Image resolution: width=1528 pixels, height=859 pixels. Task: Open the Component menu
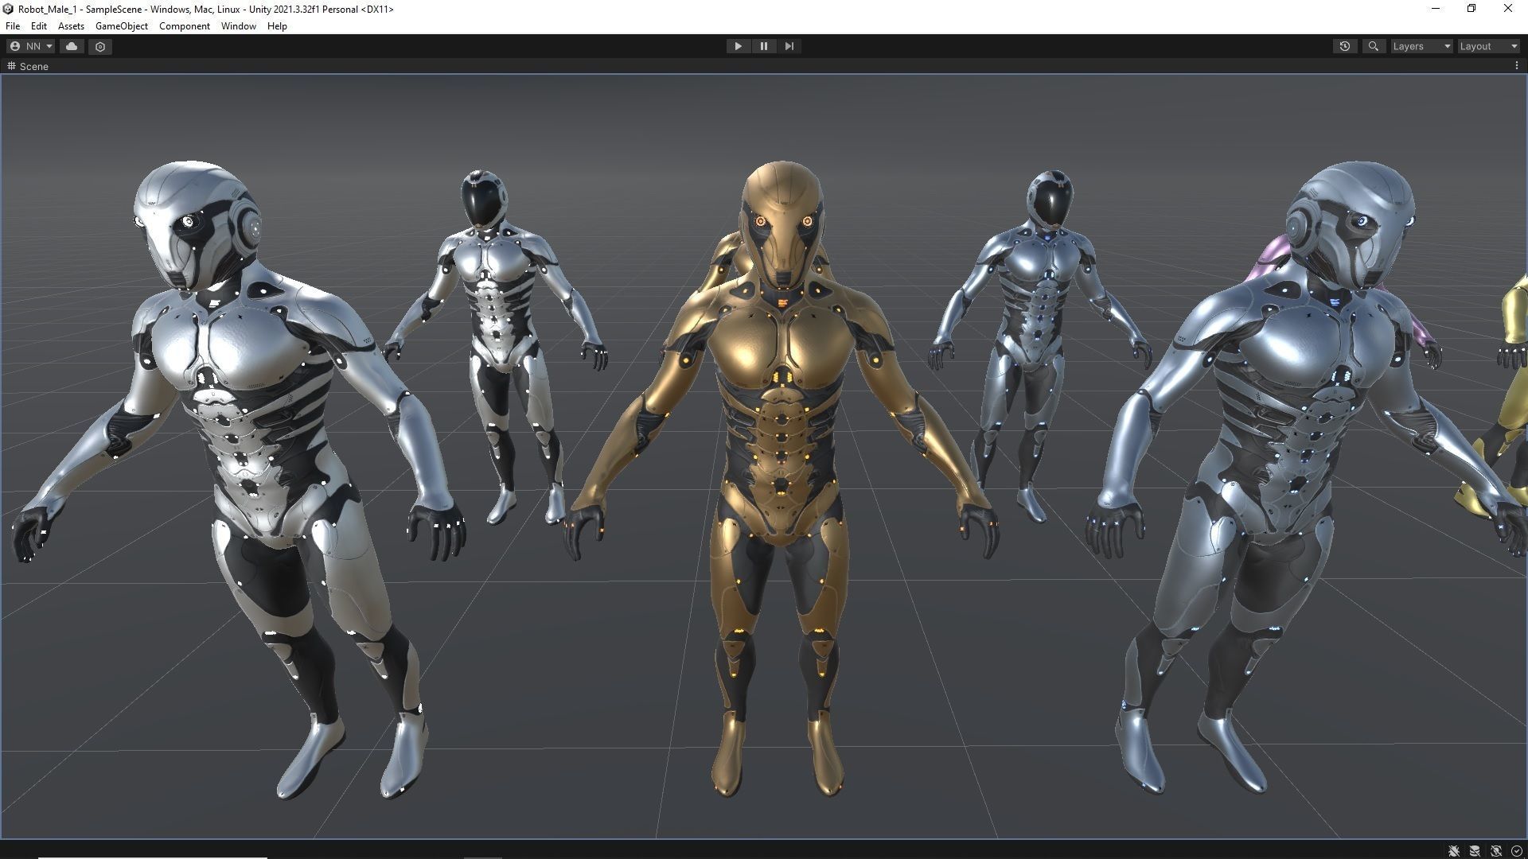(x=184, y=26)
